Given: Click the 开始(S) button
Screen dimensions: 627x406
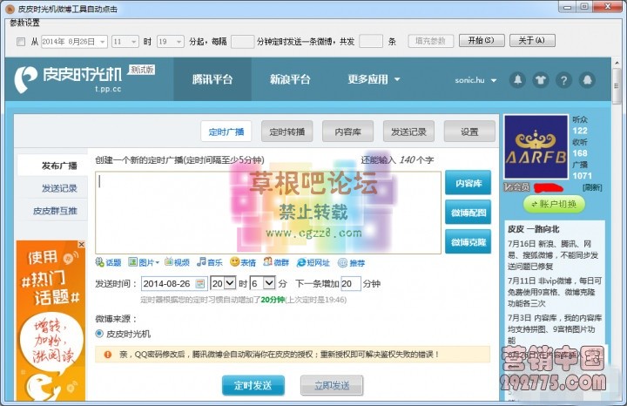Looking at the screenshot, I should tap(482, 40).
